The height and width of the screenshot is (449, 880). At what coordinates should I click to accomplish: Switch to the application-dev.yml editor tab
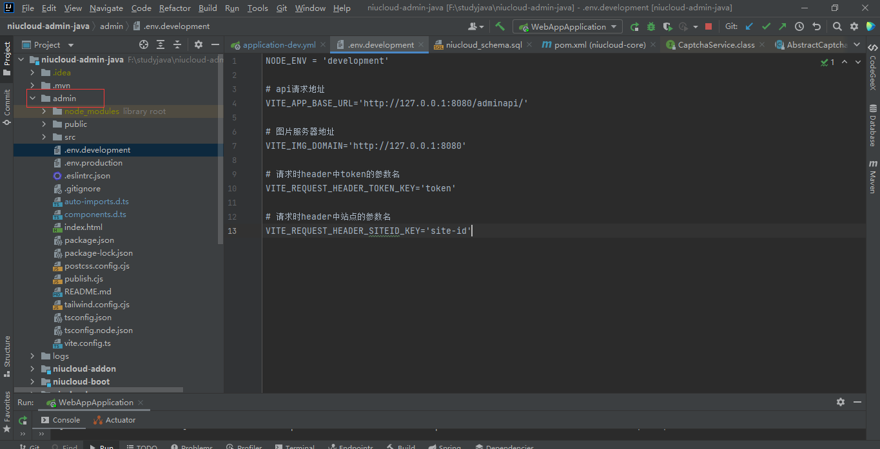tap(279, 45)
